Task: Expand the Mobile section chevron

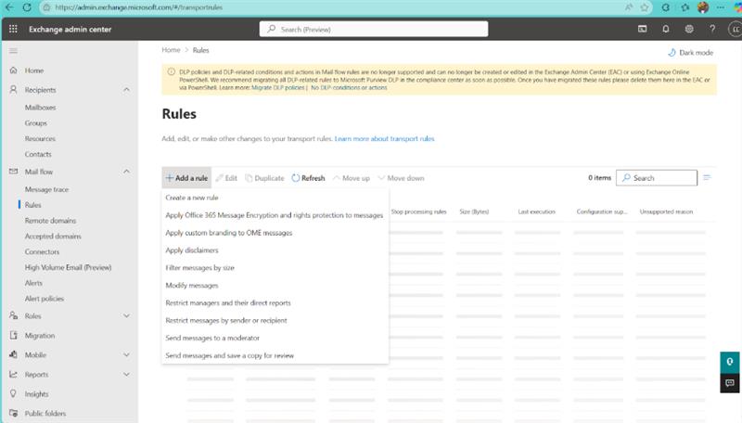Action: tap(126, 354)
